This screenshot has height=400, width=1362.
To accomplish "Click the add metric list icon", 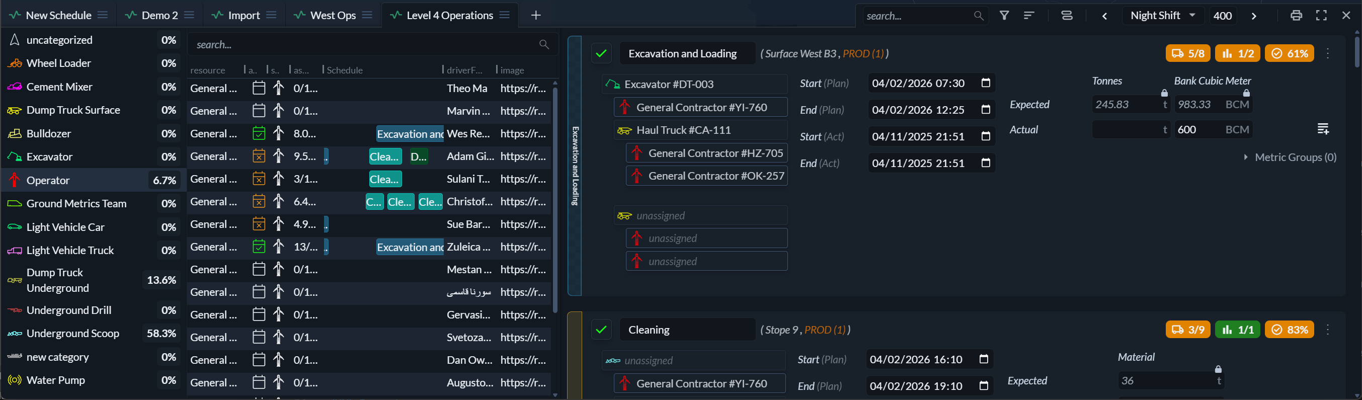I will point(1323,129).
